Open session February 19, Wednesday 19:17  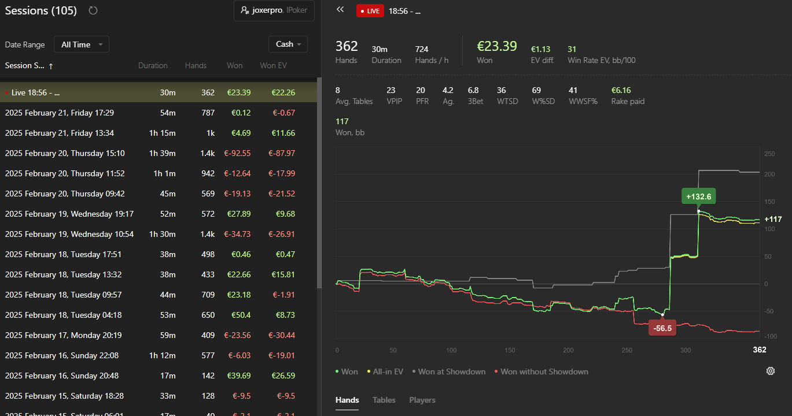(x=159, y=214)
